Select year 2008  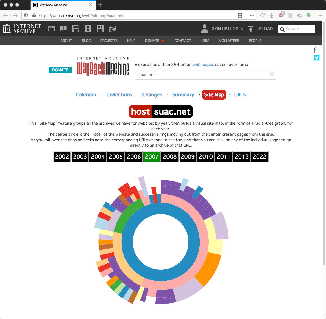pos(170,157)
